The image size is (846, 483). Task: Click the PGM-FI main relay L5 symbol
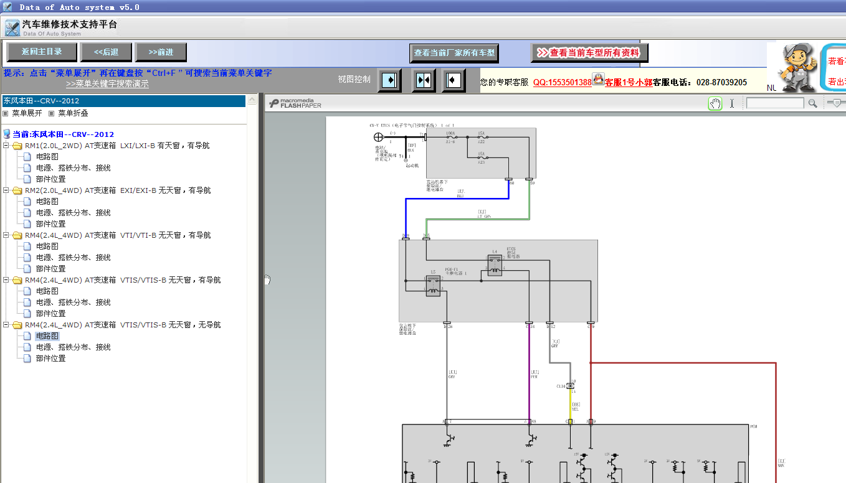433,287
